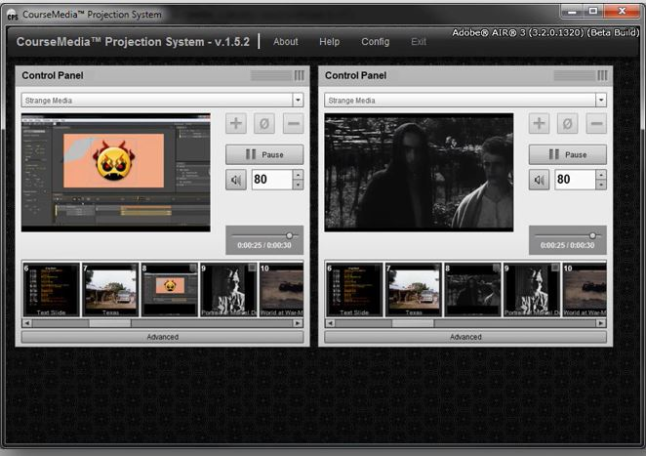Click the Ø reset button in left Control Panel
646x456 pixels.
(264, 123)
